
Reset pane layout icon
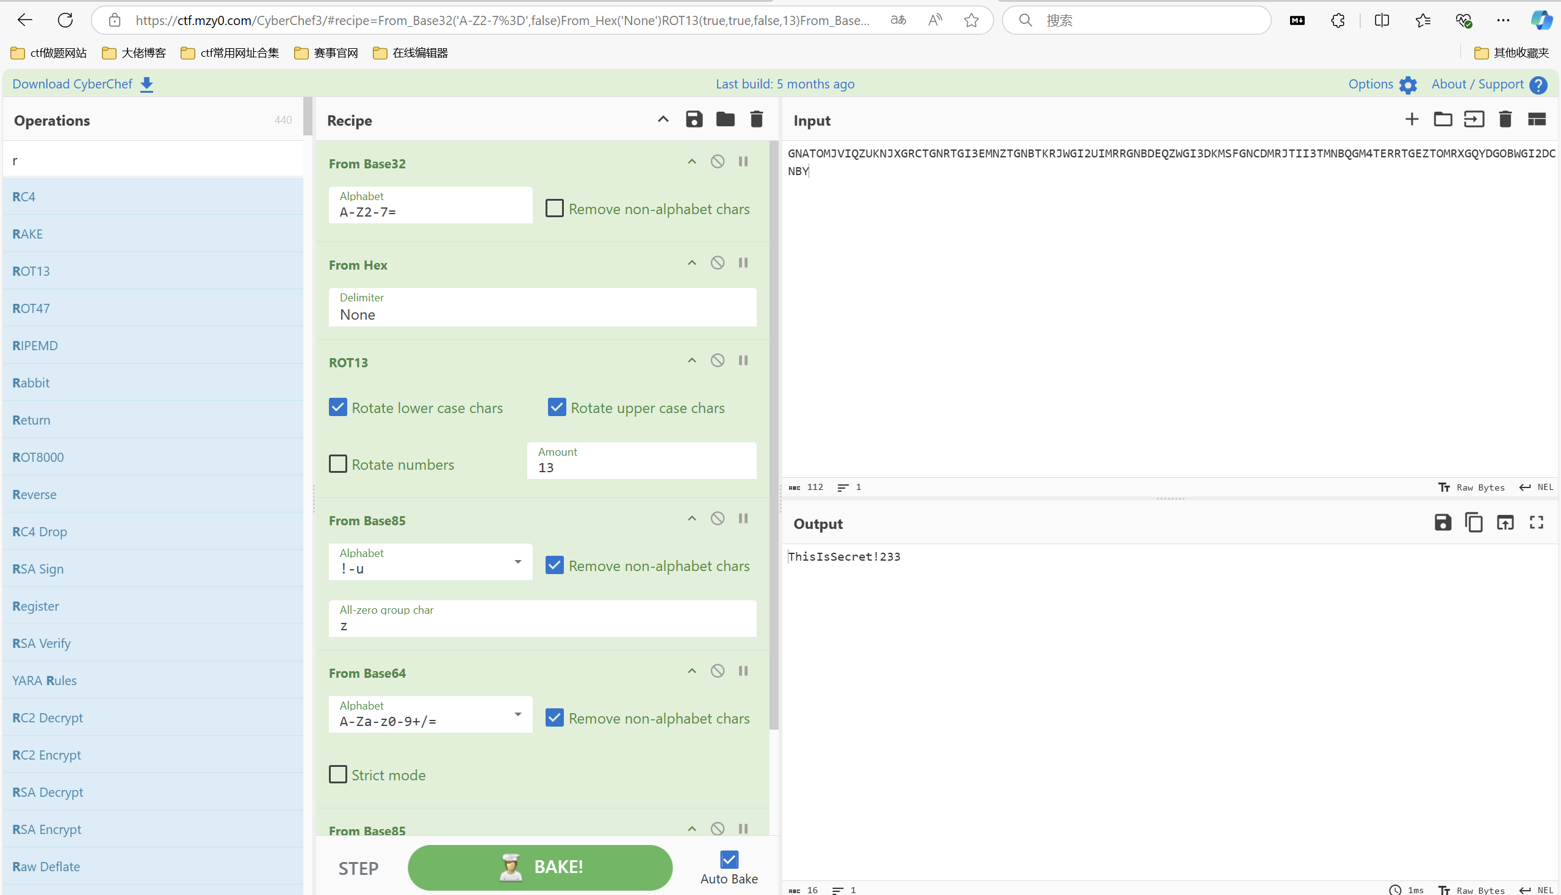pyautogui.click(x=1537, y=119)
